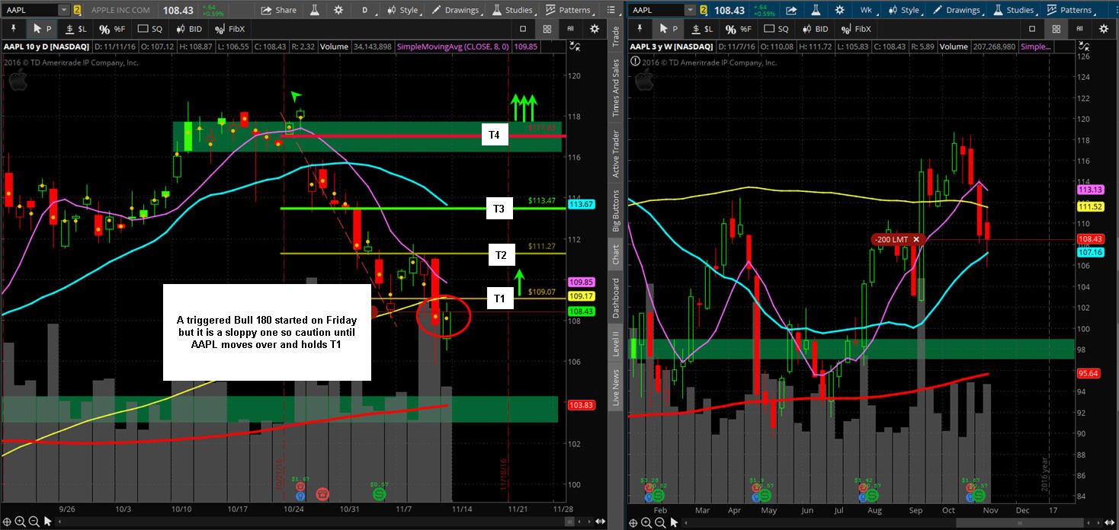Open the Trade sidebar tab

[x=616, y=35]
